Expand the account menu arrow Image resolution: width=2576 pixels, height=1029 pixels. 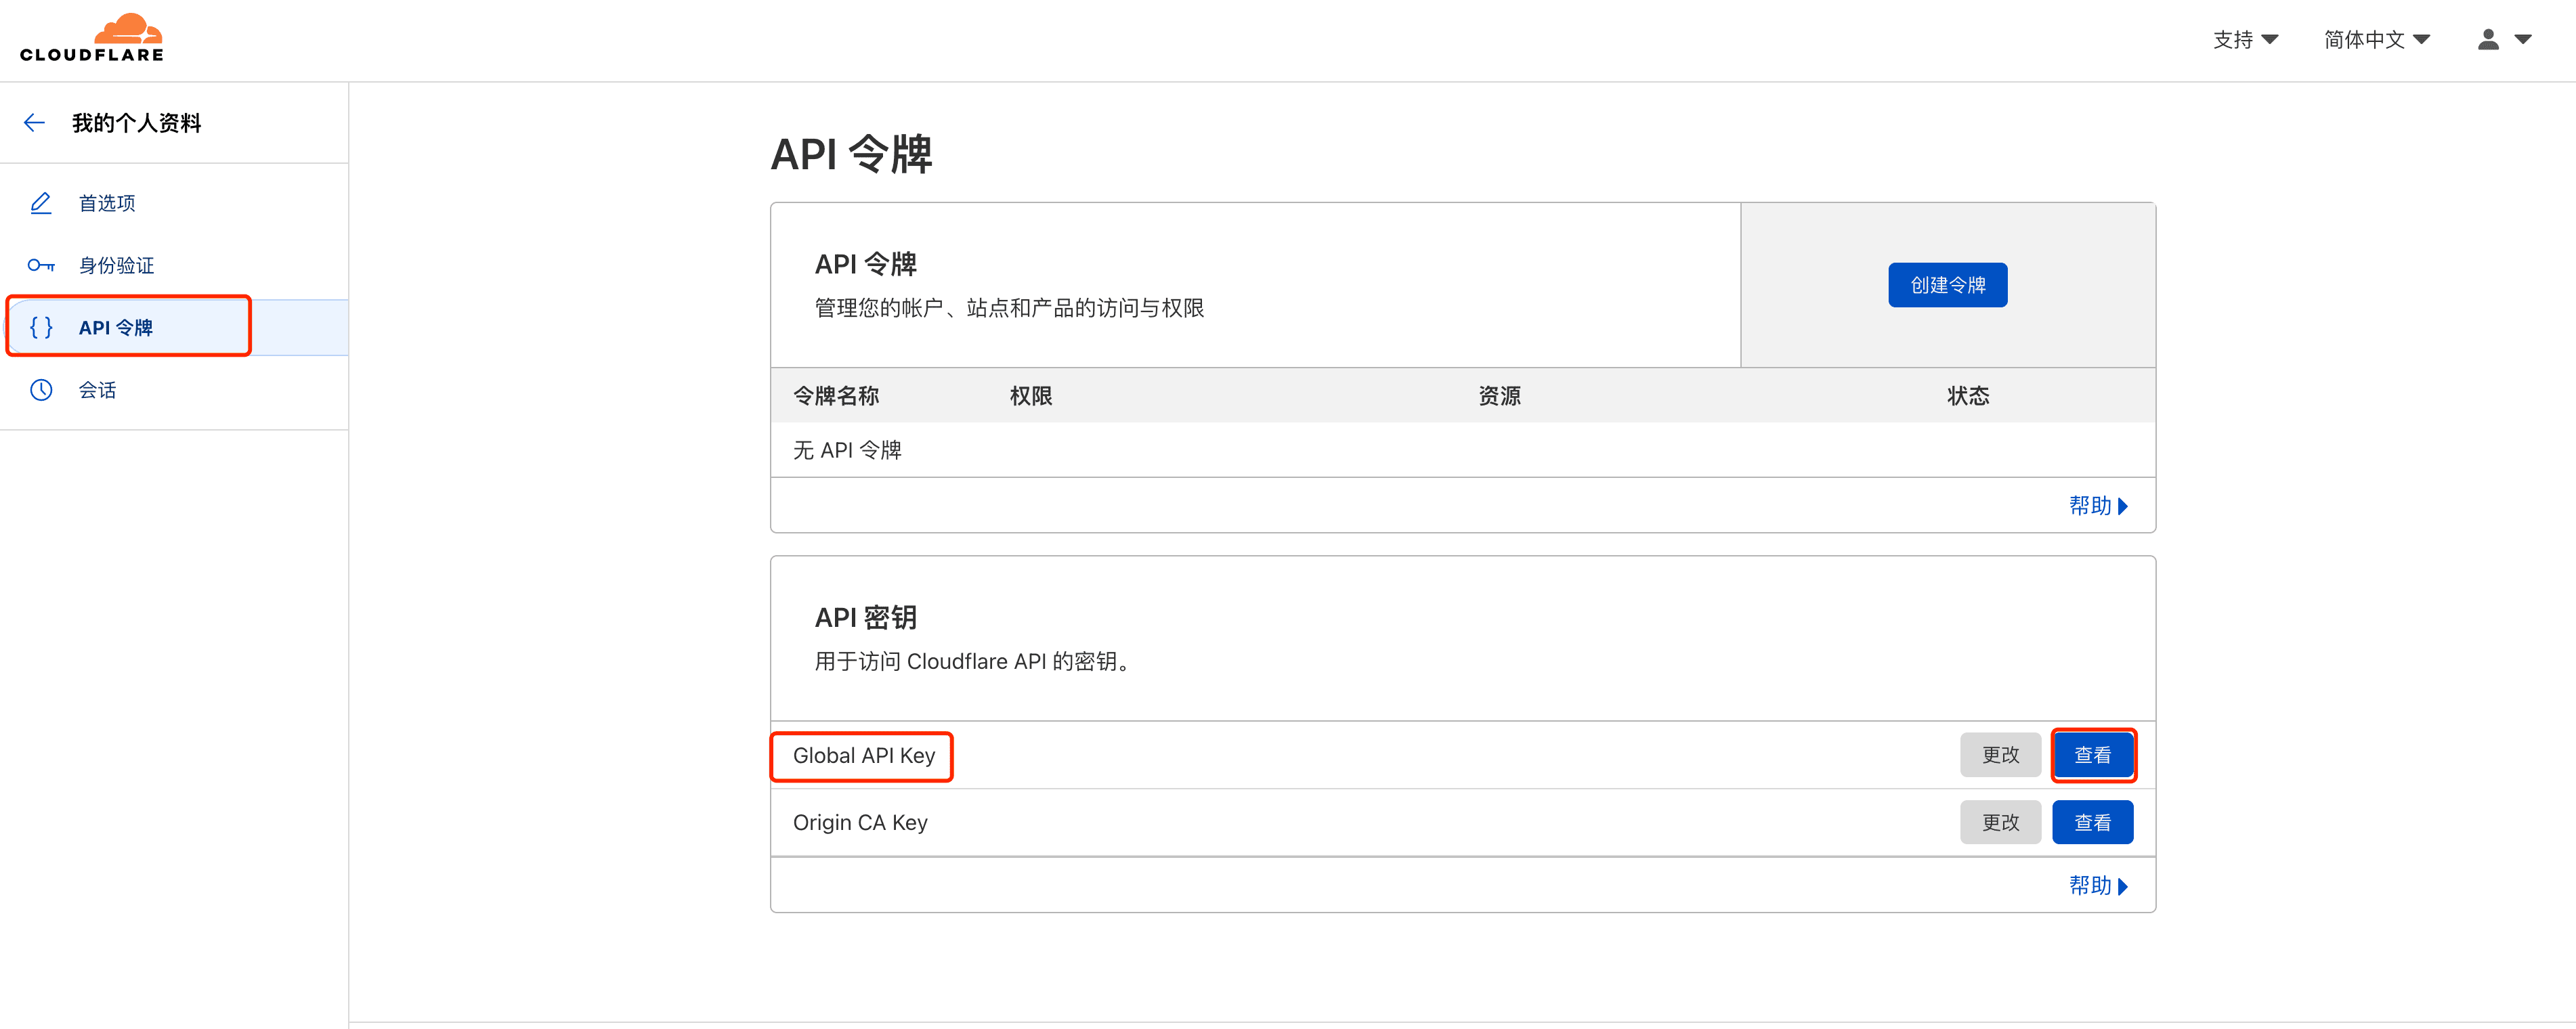2523,40
